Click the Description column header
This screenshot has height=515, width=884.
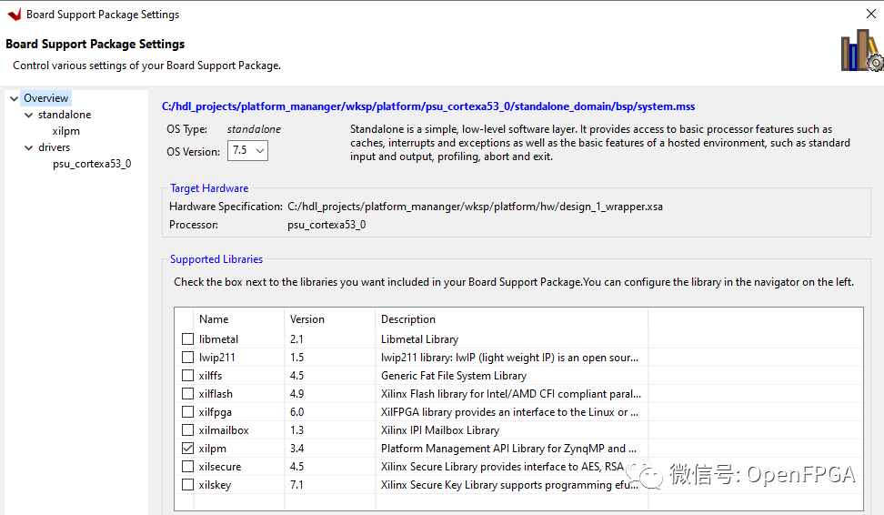point(408,319)
